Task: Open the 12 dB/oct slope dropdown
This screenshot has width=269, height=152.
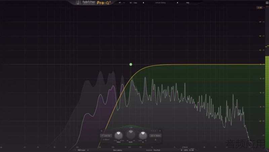Action: pos(106,140)
